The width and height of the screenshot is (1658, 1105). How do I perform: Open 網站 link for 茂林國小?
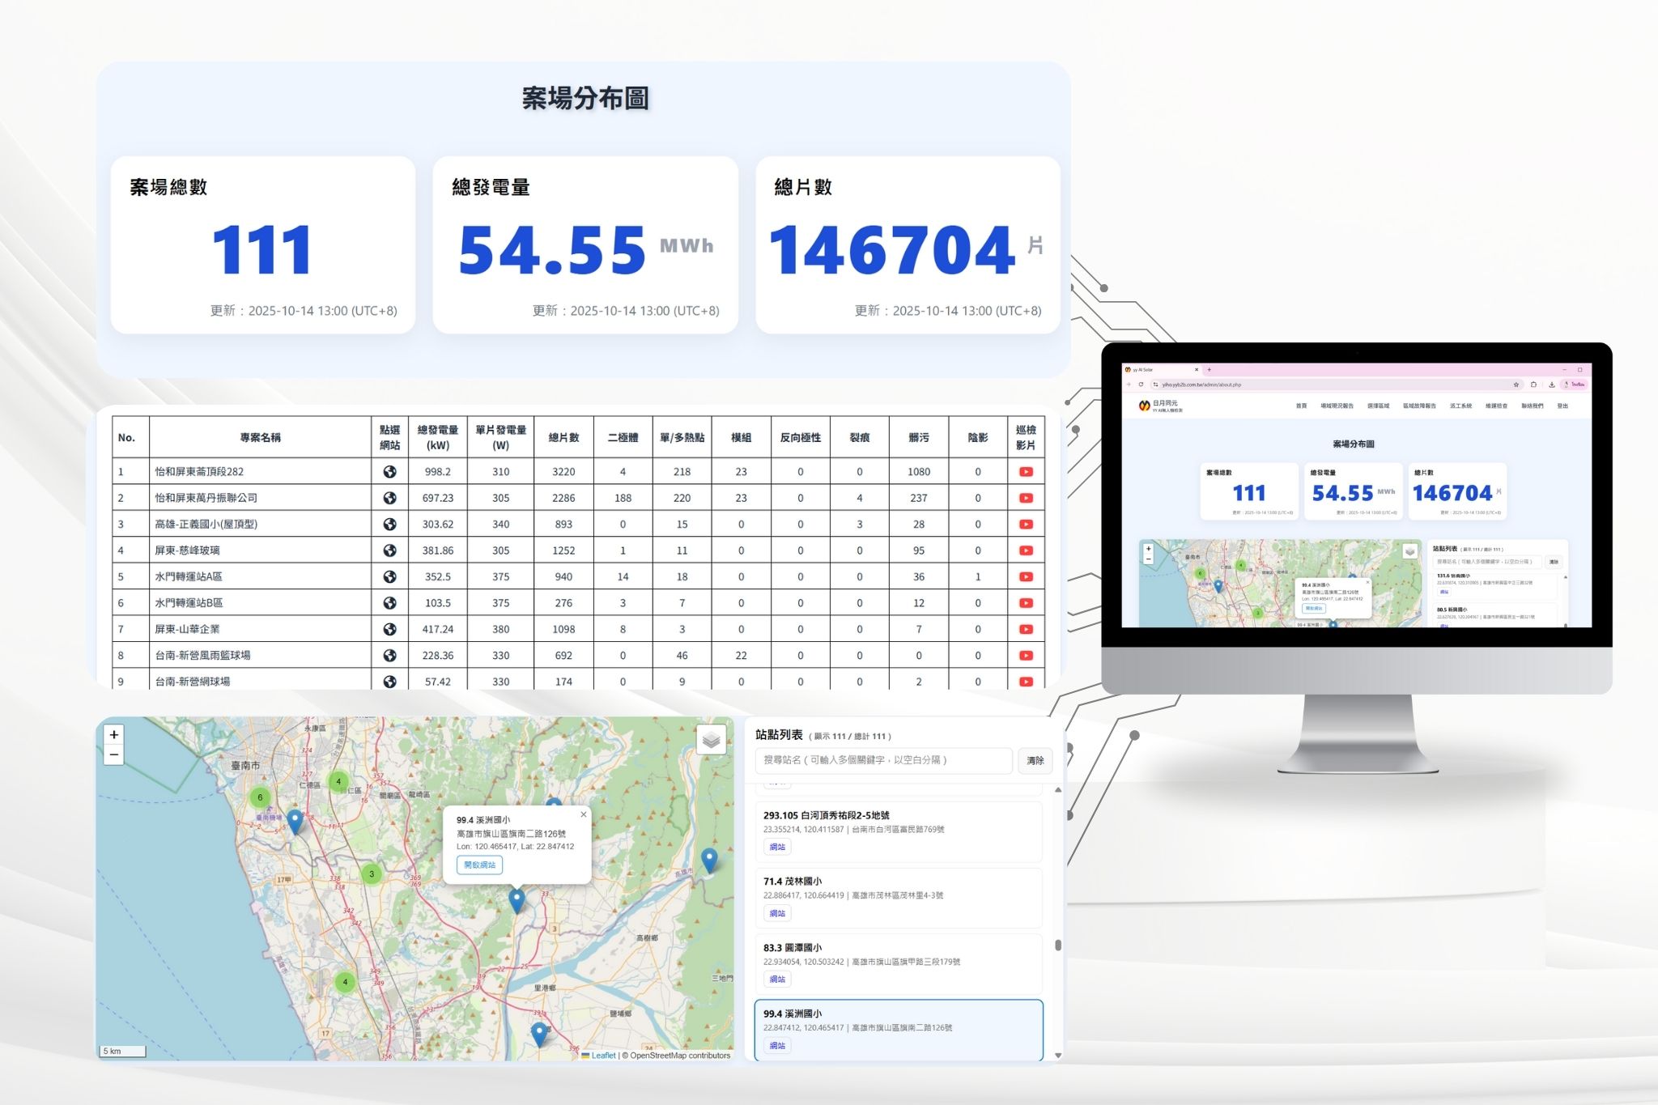[x=777, y=913]
